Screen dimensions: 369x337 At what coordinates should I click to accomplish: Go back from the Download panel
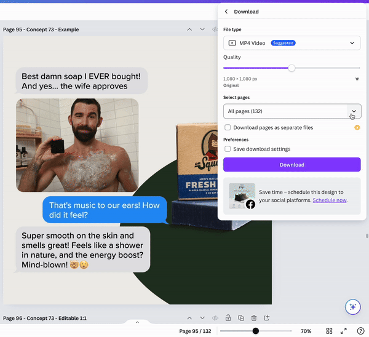click(x=226, y=12)
